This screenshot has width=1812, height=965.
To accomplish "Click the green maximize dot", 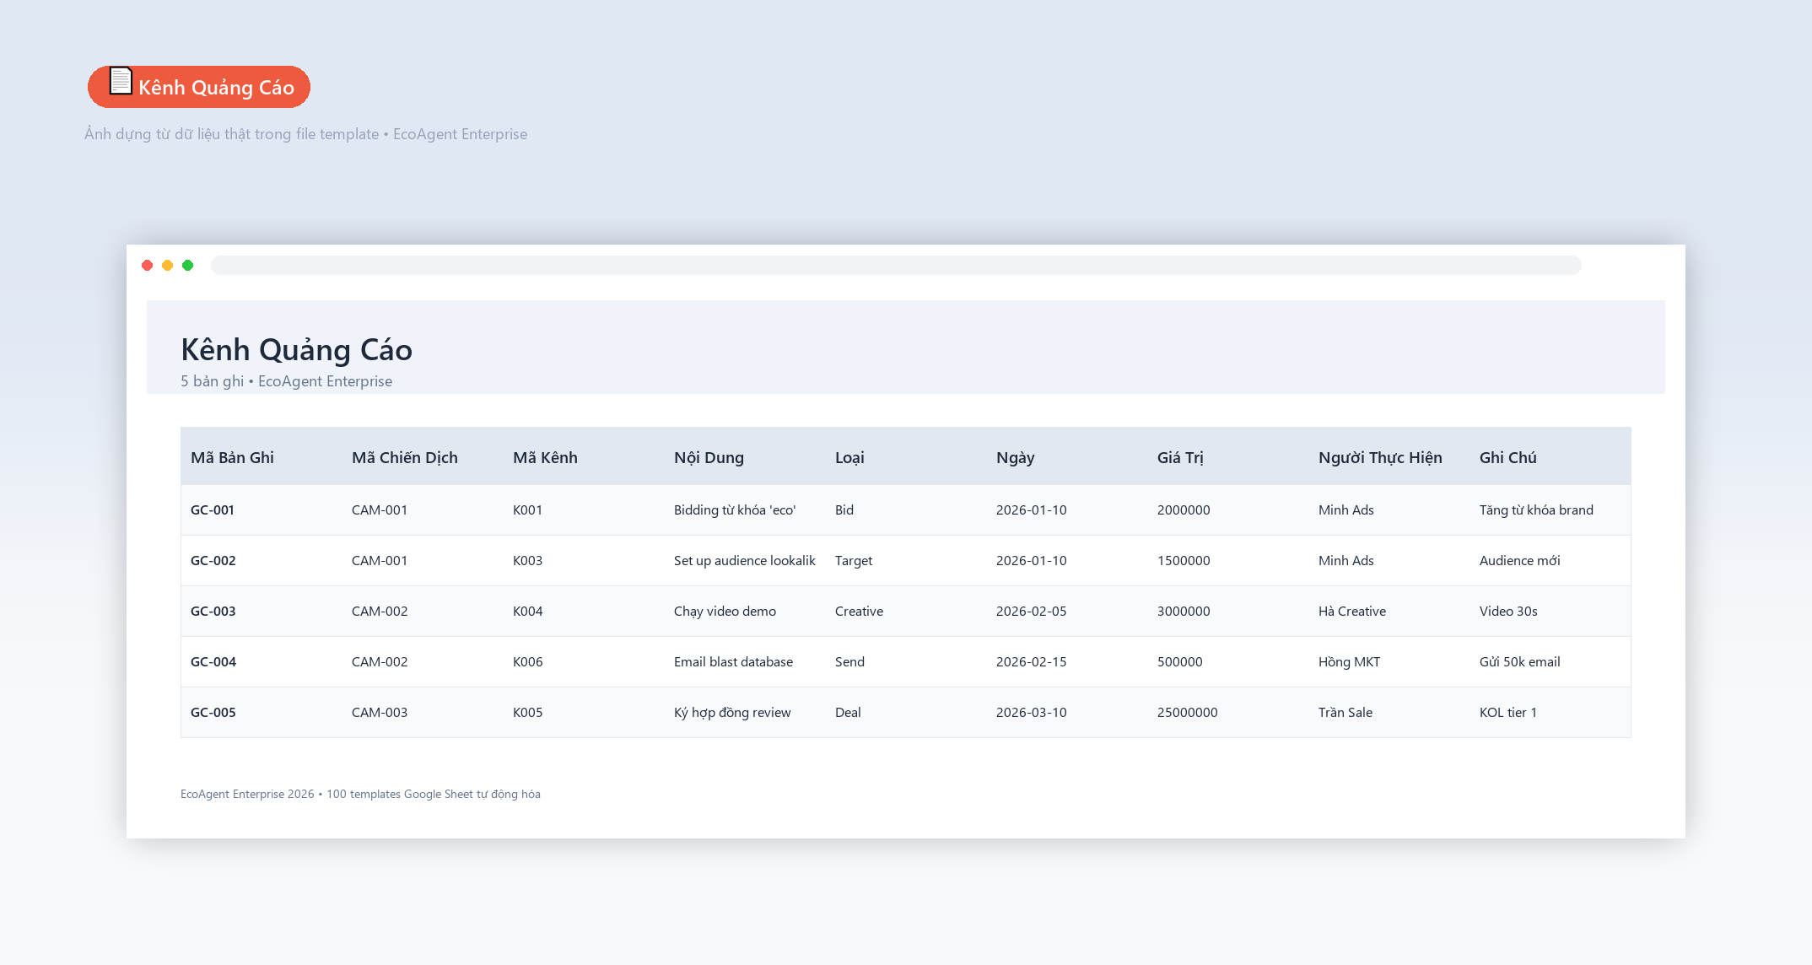I will pyautogui.click(x=188, y=265).
